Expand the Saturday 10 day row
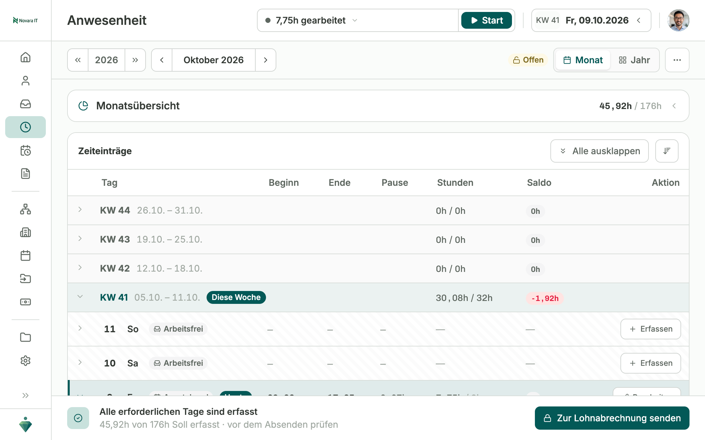Image resolution: width=705 pixels, height=440 pixels. point(80,363)
